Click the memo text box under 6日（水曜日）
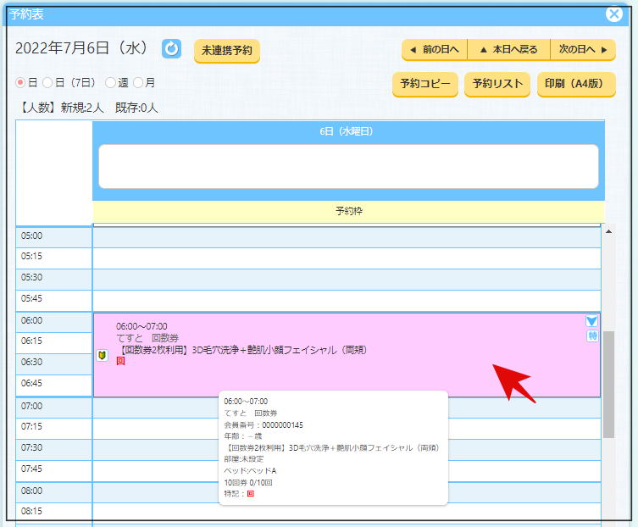 coord(348,166)
